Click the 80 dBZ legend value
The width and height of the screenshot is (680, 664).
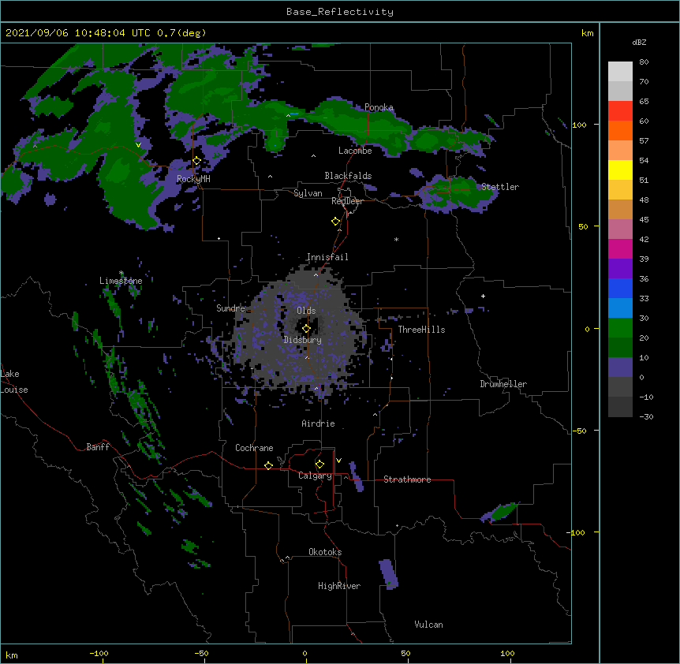click(644, 62)
